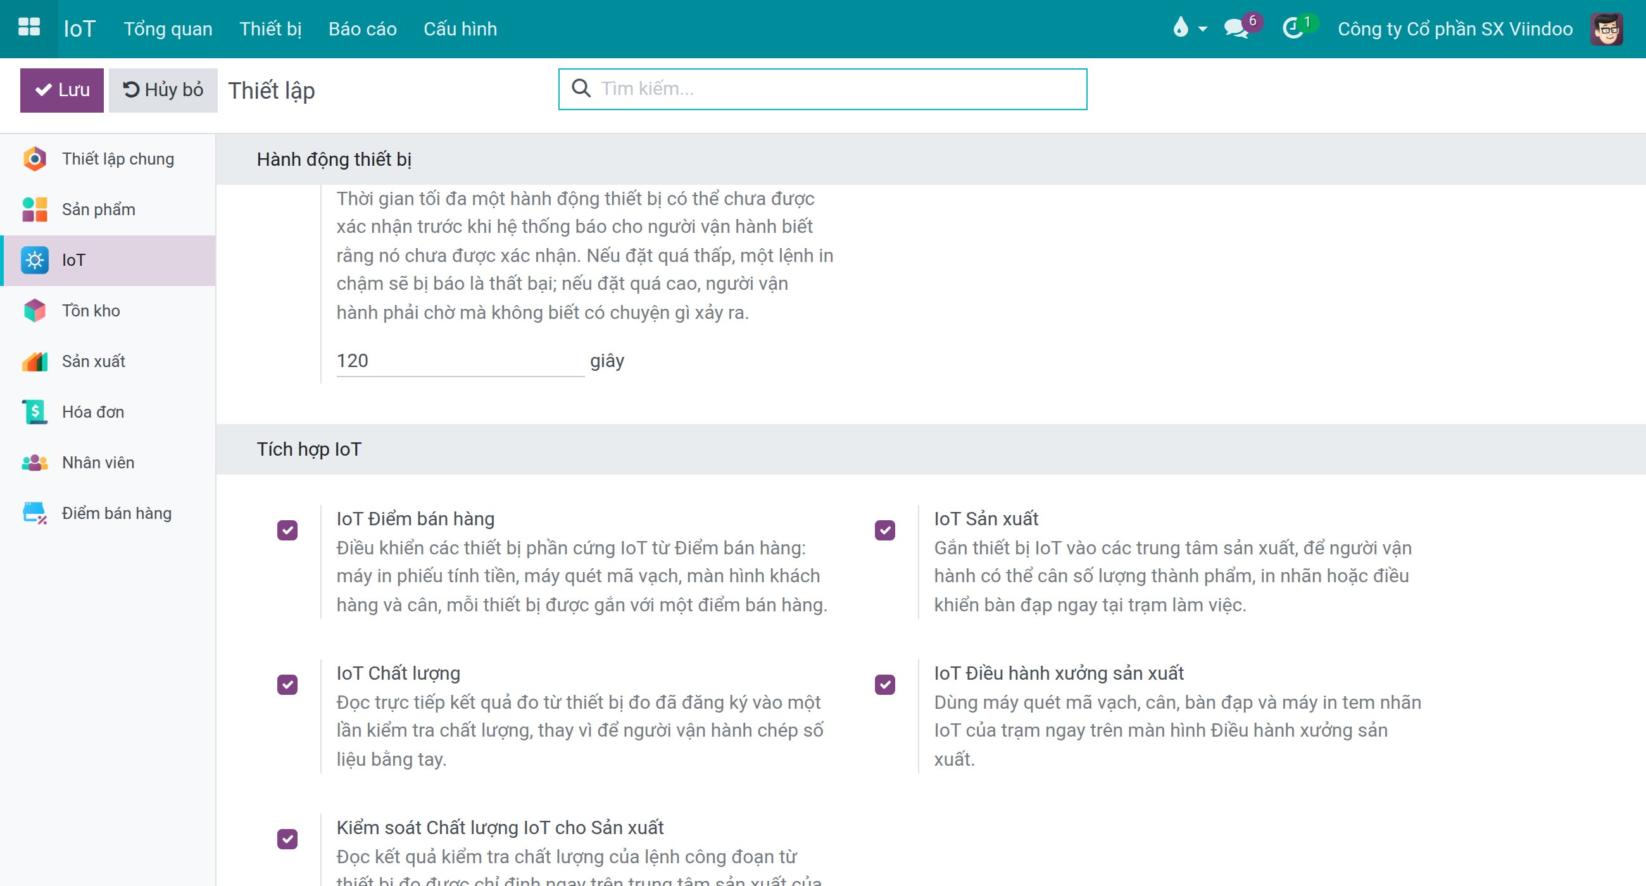Viewport: 1646px width, 886px height.
Task: Click the IoT Chất lượng setting title
Action: point(398,673)
